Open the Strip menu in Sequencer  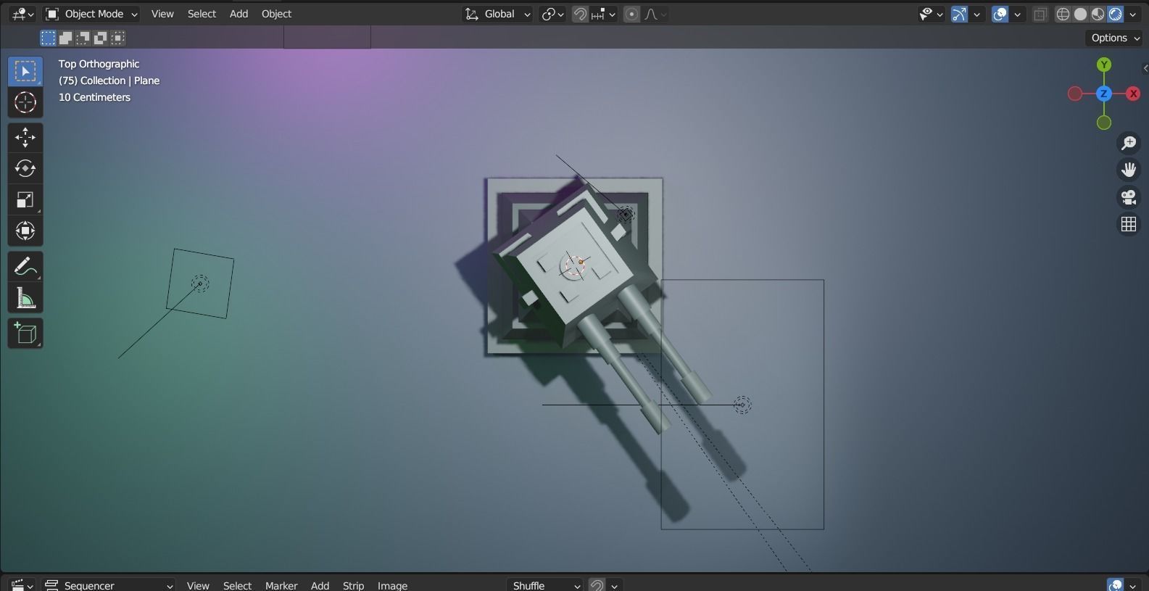(x=353, y=585)
